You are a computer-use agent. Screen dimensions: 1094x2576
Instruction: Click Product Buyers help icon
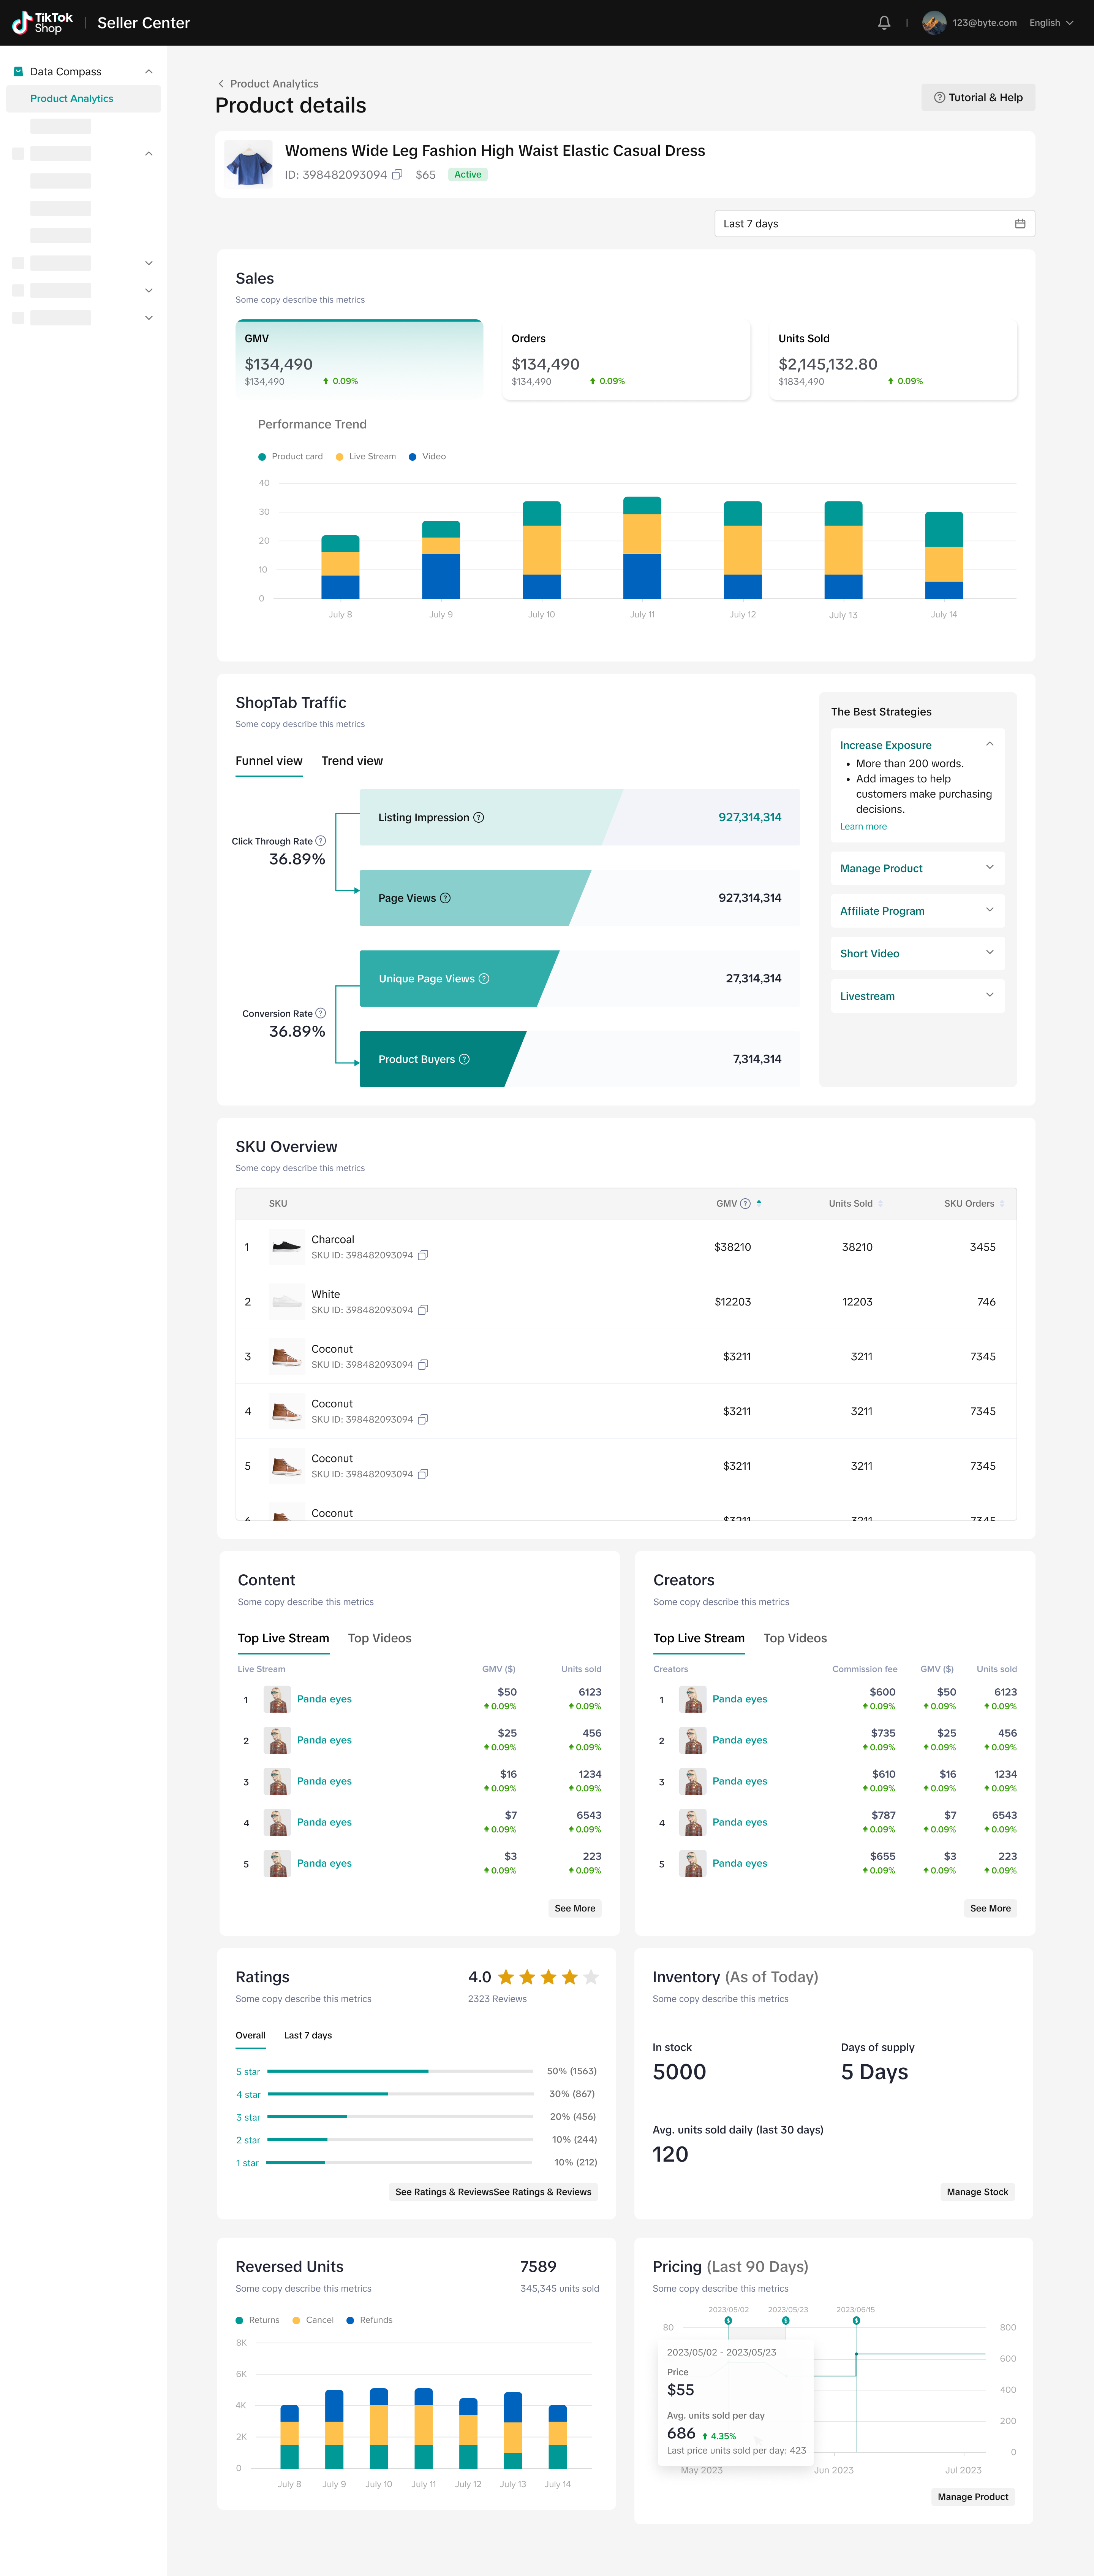click(465, 1060)
